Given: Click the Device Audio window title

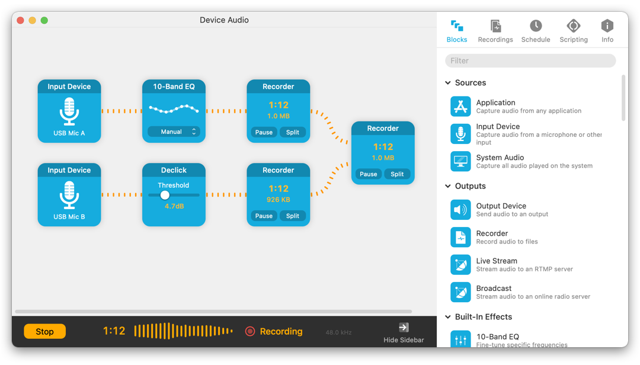Looking at the screenshot, I should (224, 20).
